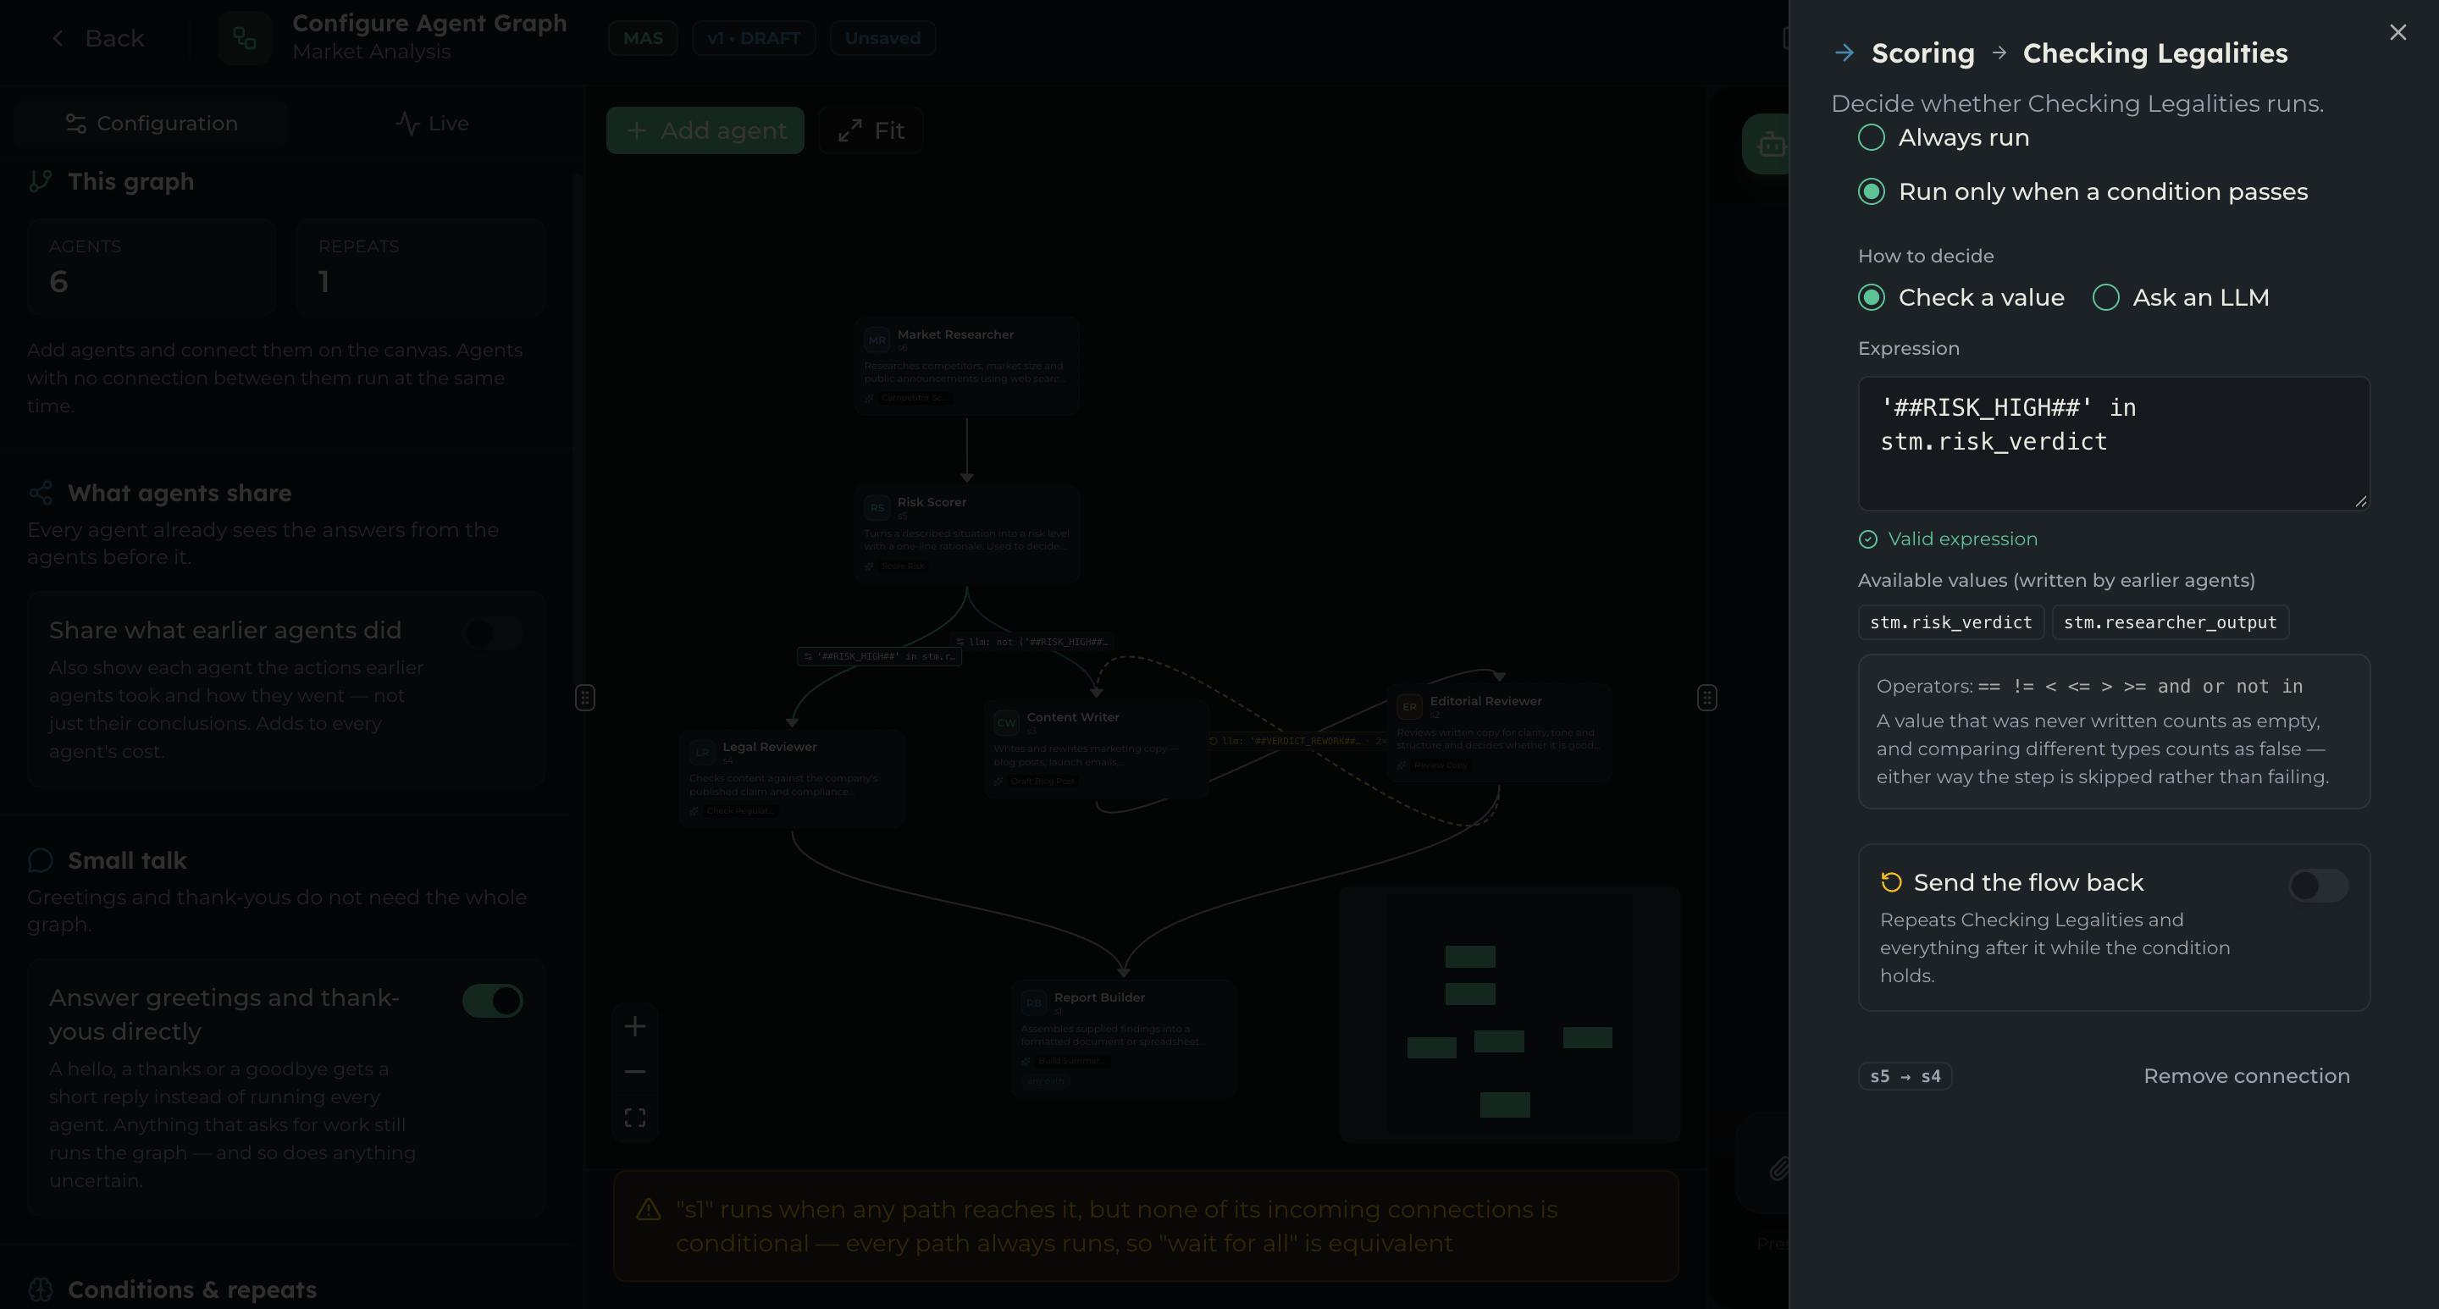The image size is (2439, 1309).
Task: Click the Small talk chat bubble icon
Action: tap(41, 860)
